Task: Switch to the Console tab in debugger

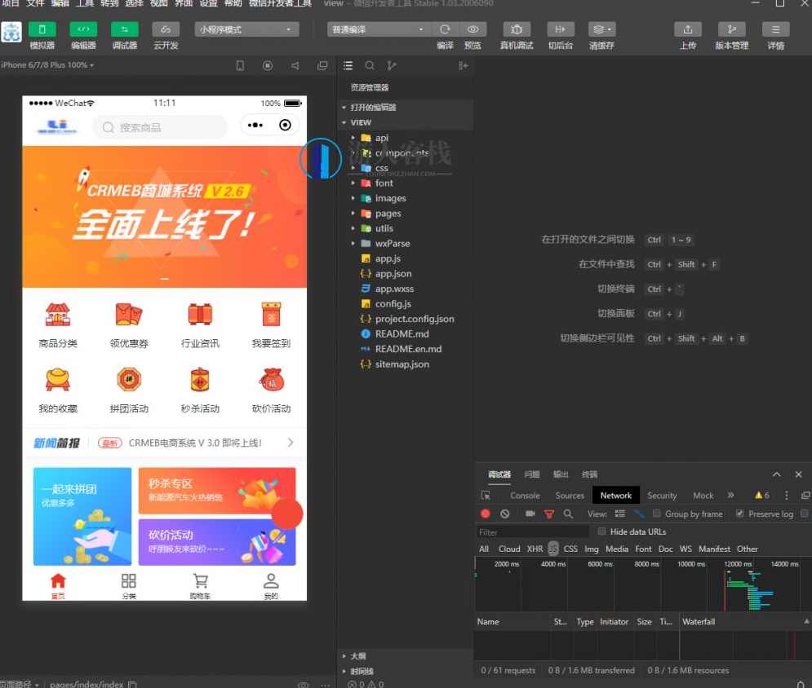Action: click(525, 495)
